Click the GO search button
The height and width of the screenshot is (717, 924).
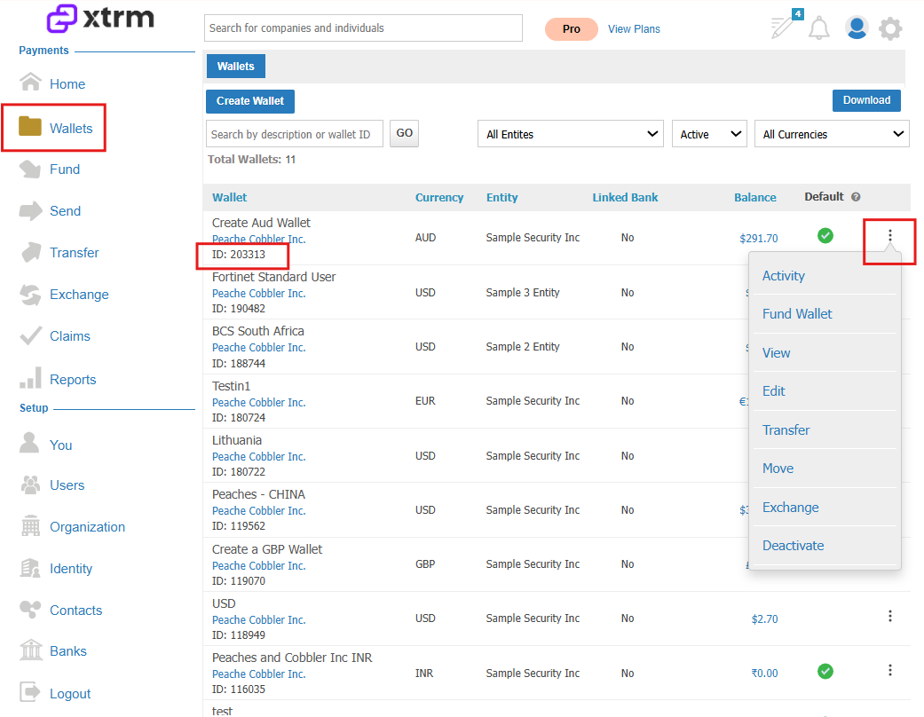pyautogui.click(x=404, y=133)
